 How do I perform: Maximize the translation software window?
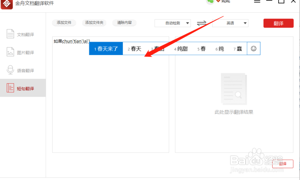click(281, 1)
